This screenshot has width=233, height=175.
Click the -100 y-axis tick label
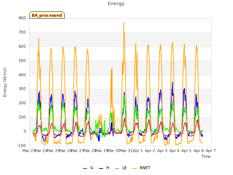coord(21,145)
